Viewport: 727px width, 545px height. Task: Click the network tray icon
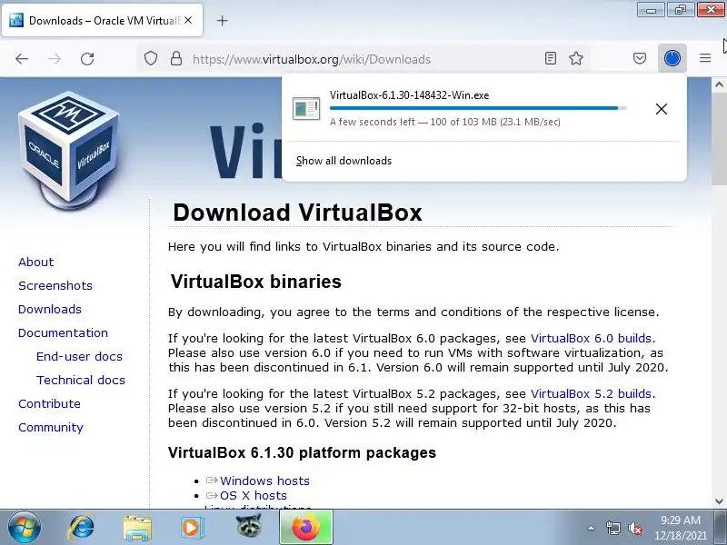[612, 528]
